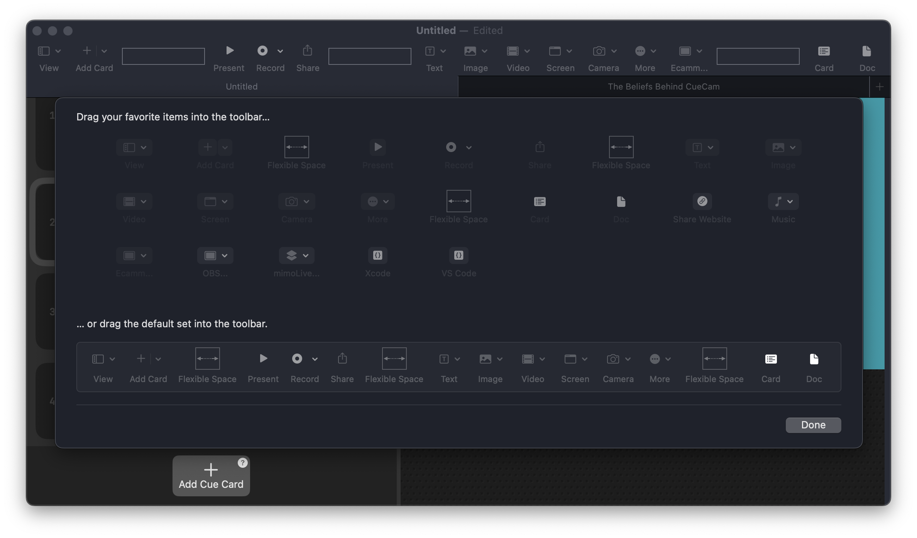Screen dimensions: 917x538
Task: Click the Done button
Action: tap(813, 425)
